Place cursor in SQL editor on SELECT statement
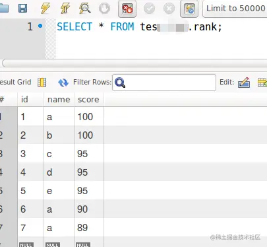 pos(139,27)
